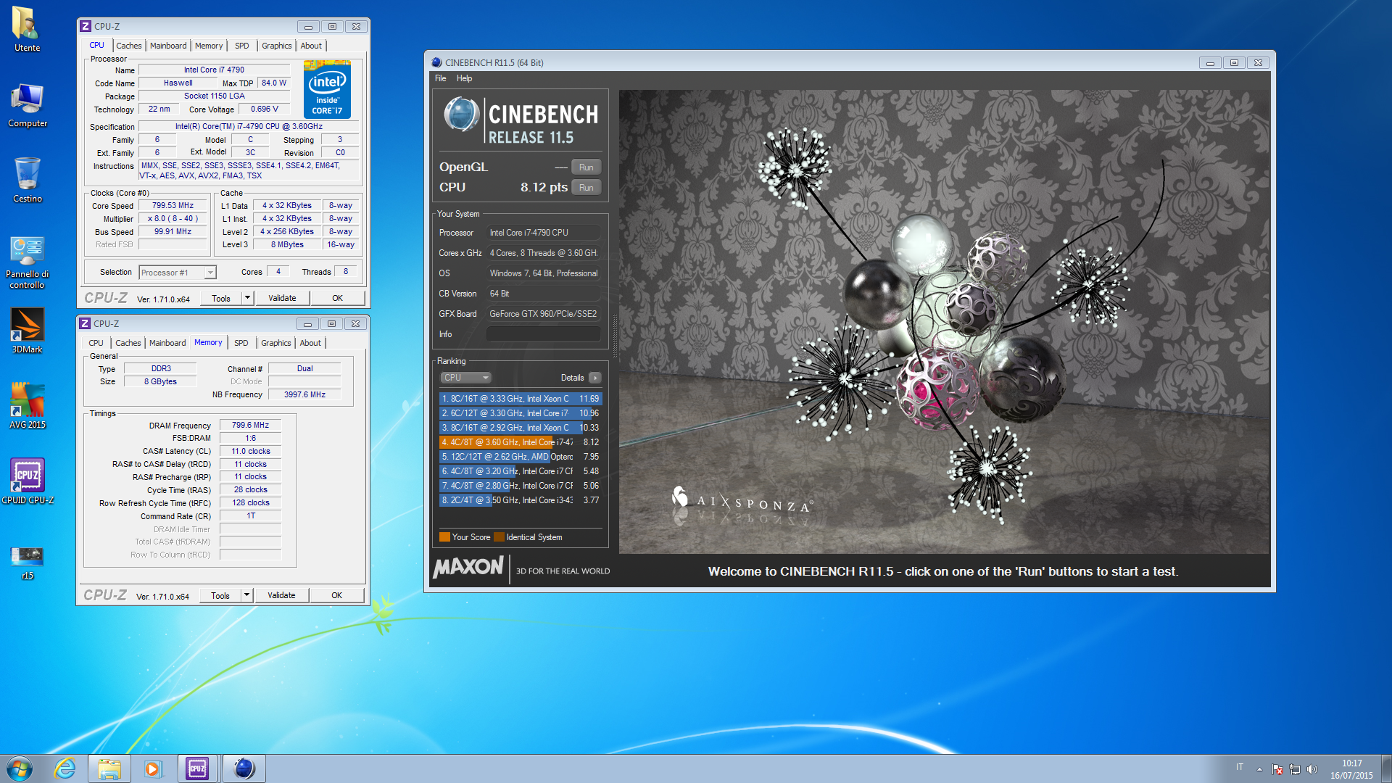The height and width of the screenshot is (783, 1392).
Task: Open the Computer desktop icon
Action: pos(28,105)
